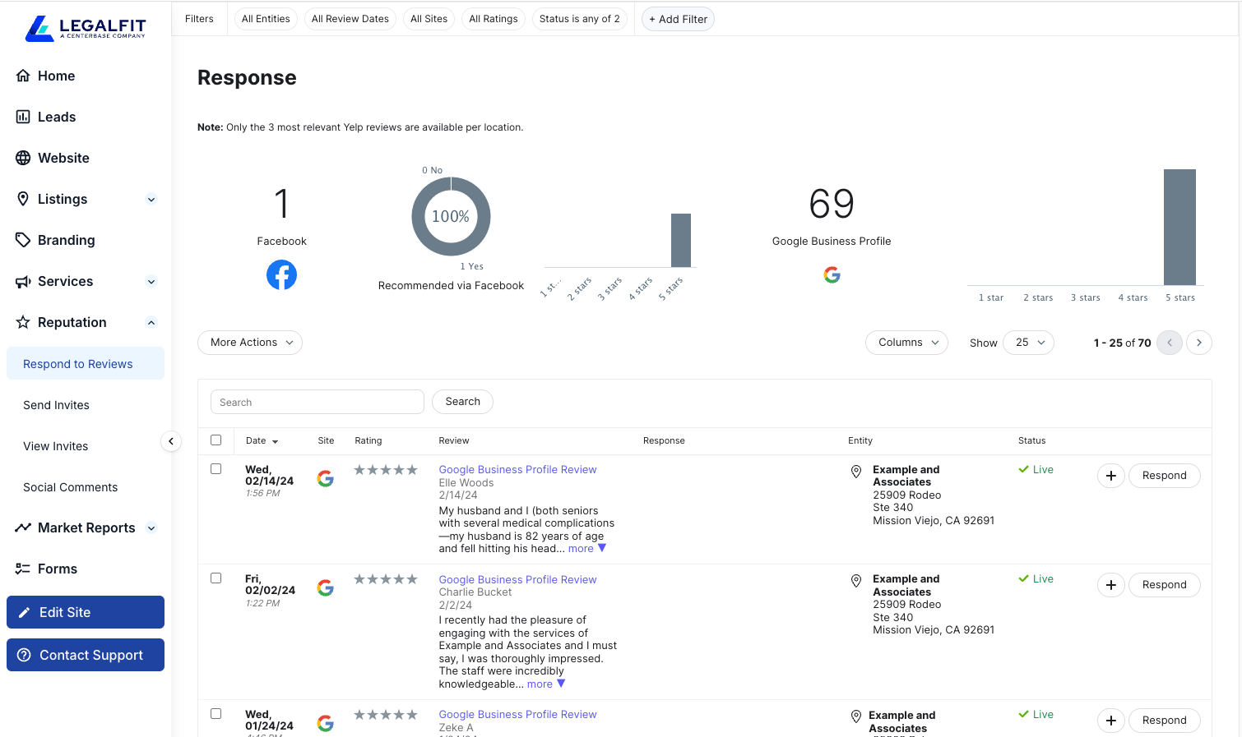
Task: Open the Status is any of 2 filter
Action: point(579,19)
